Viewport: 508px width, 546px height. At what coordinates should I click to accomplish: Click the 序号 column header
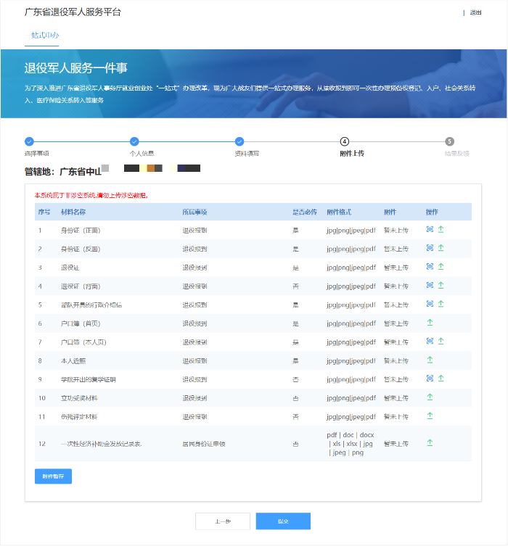pyautogui.click(x=44, y=212)
